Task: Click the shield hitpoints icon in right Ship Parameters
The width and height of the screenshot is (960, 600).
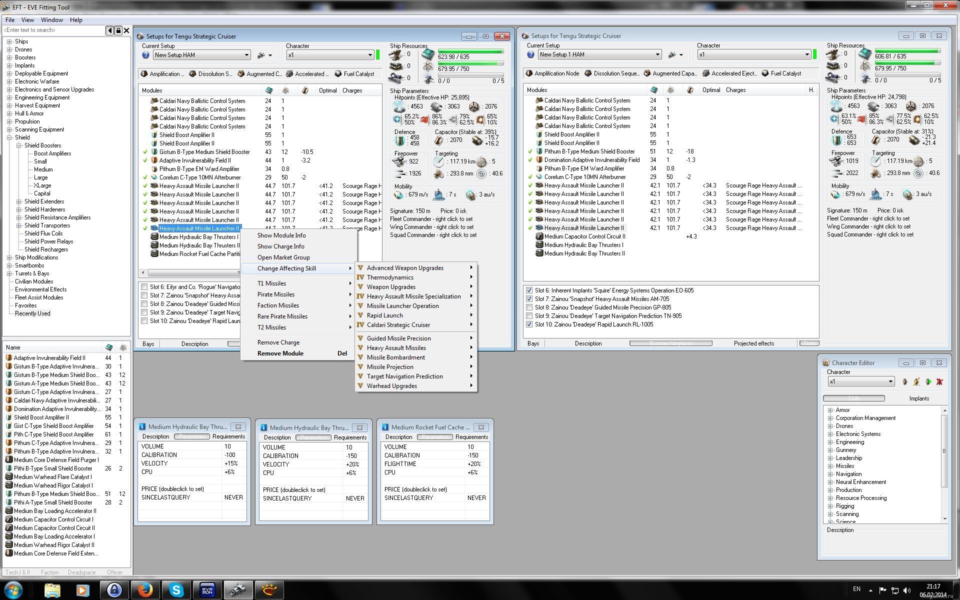Action: point(836,106)
